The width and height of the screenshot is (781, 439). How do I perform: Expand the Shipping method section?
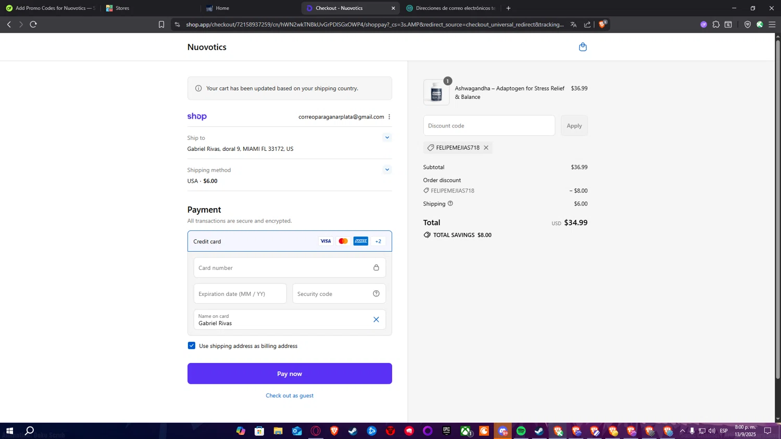(x=387, y=170)
